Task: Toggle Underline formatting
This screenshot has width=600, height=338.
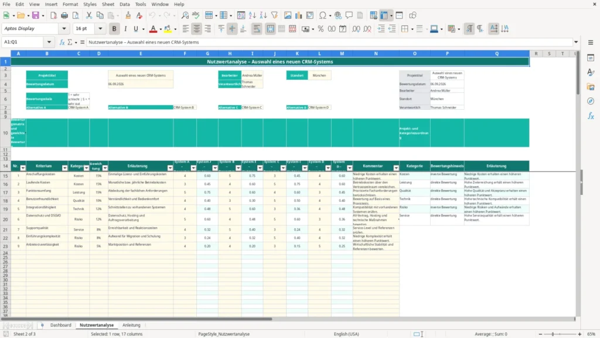Action: (136, 29)
